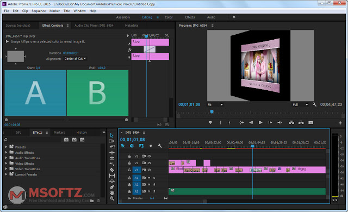This screenshot has width=348, height=212.
Task: Select the Hand tool
Action: tap(112, 193)
